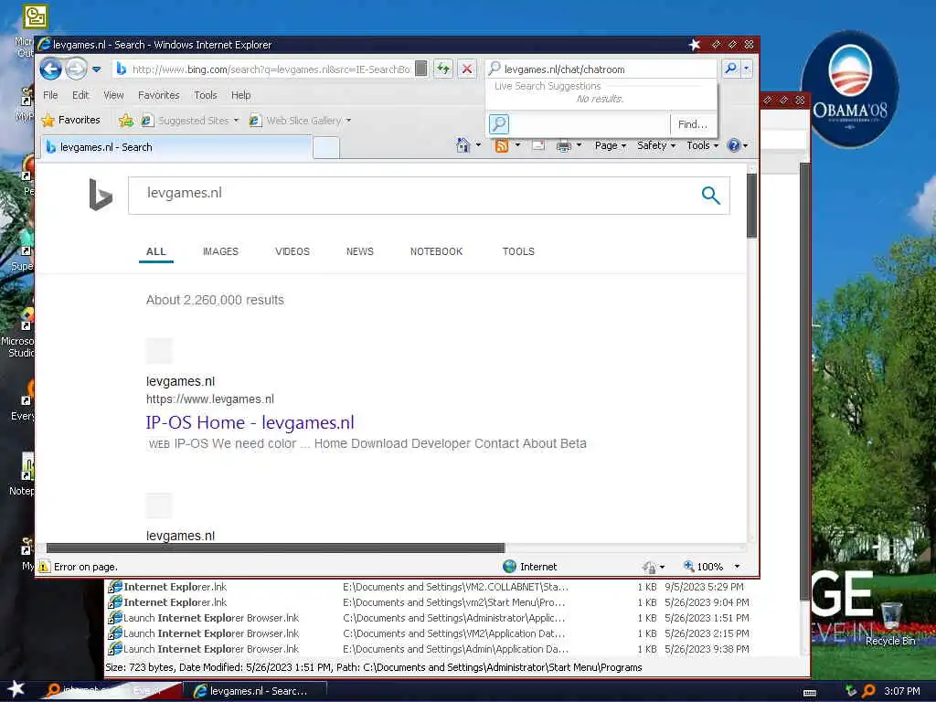Select the IMAGES tab
The height and width of the screenshot is (702, 936).
click(x=220, y=251)
